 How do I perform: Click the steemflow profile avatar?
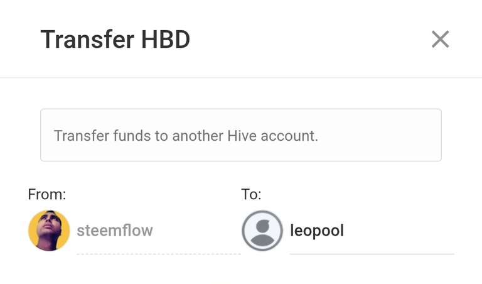point(49,231)
